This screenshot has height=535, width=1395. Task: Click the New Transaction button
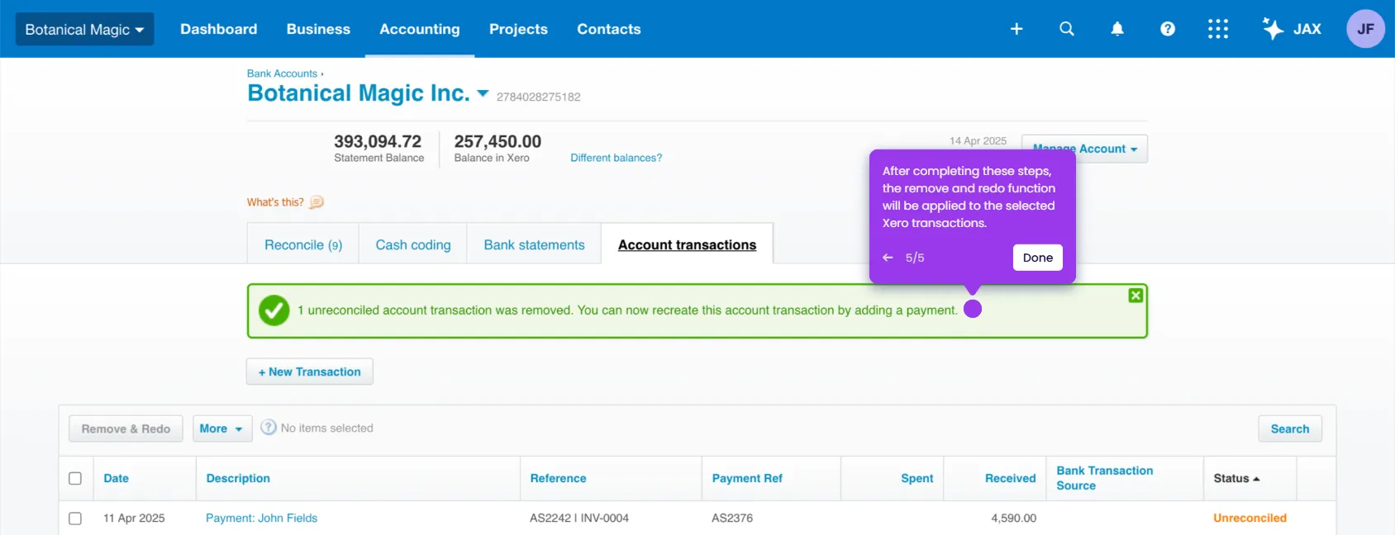point(310,372)
